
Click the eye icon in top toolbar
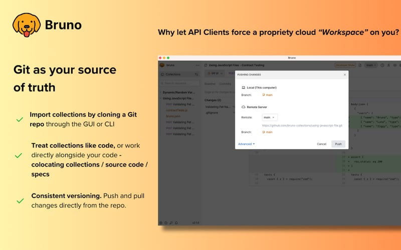coord(394,65)
